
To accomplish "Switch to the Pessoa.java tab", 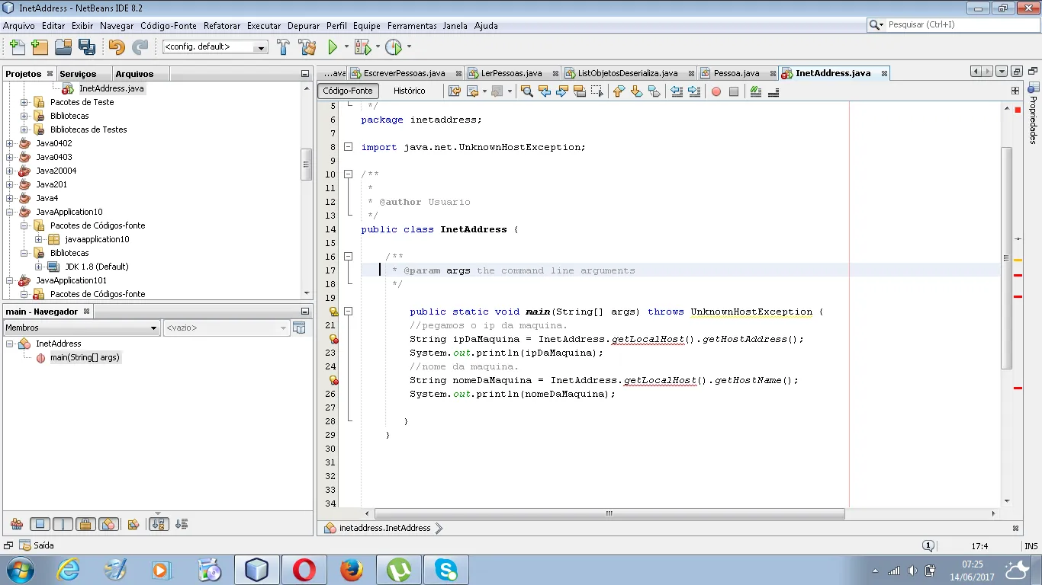I will [x=735, y=73].
